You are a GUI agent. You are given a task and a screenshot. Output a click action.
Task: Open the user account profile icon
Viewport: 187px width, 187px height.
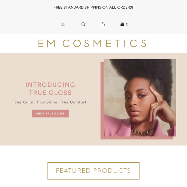[103, 24]
